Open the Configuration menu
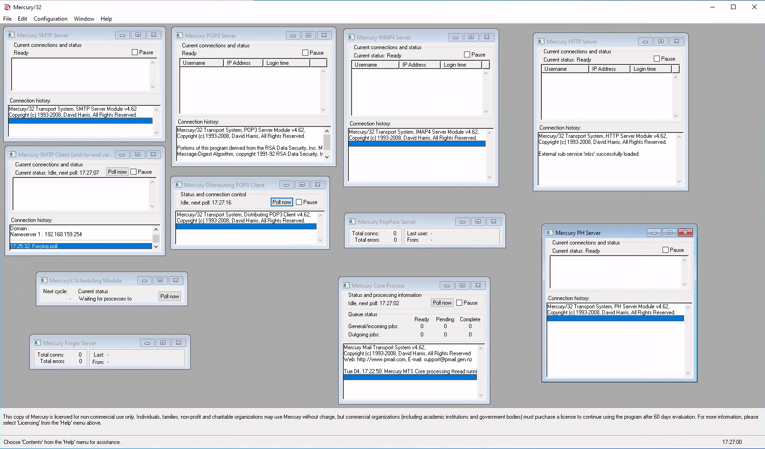The width and height of the screenshot is (765, 449). pos(51,19)
